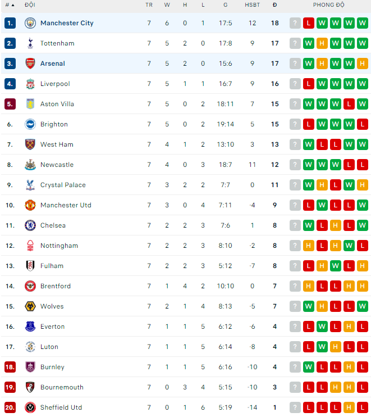Click Arsenal's last orange H form badge
Viewport: 371px width, 417px height.
point(362,64)
